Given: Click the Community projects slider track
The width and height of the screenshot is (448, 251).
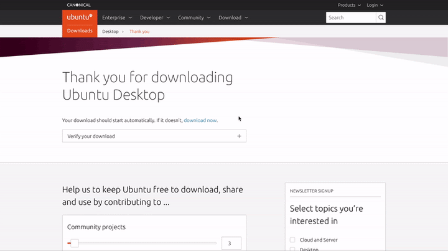Looking at the screenshot, I should coord(142,244).
